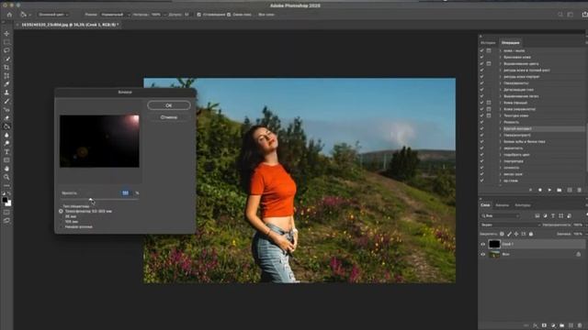This screenshot has height=330, width=588.
Task: Toggle the Сглаживание checkbox in options bar
Action: click(198, 15)
